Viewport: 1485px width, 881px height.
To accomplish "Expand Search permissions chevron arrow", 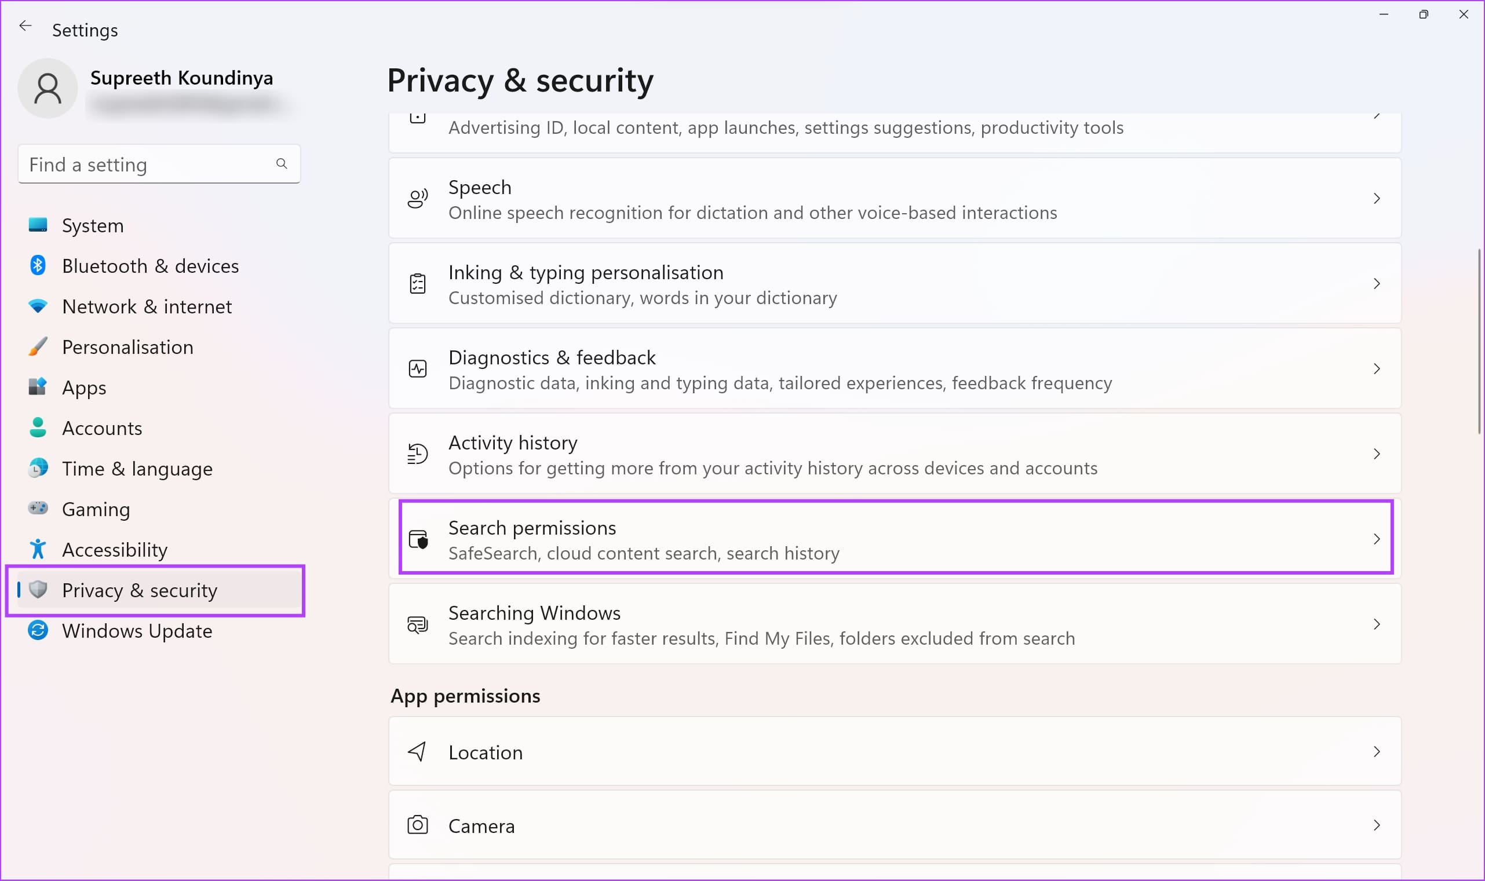I will (1374, 539).
